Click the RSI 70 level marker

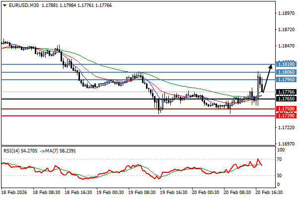(280, 160)
